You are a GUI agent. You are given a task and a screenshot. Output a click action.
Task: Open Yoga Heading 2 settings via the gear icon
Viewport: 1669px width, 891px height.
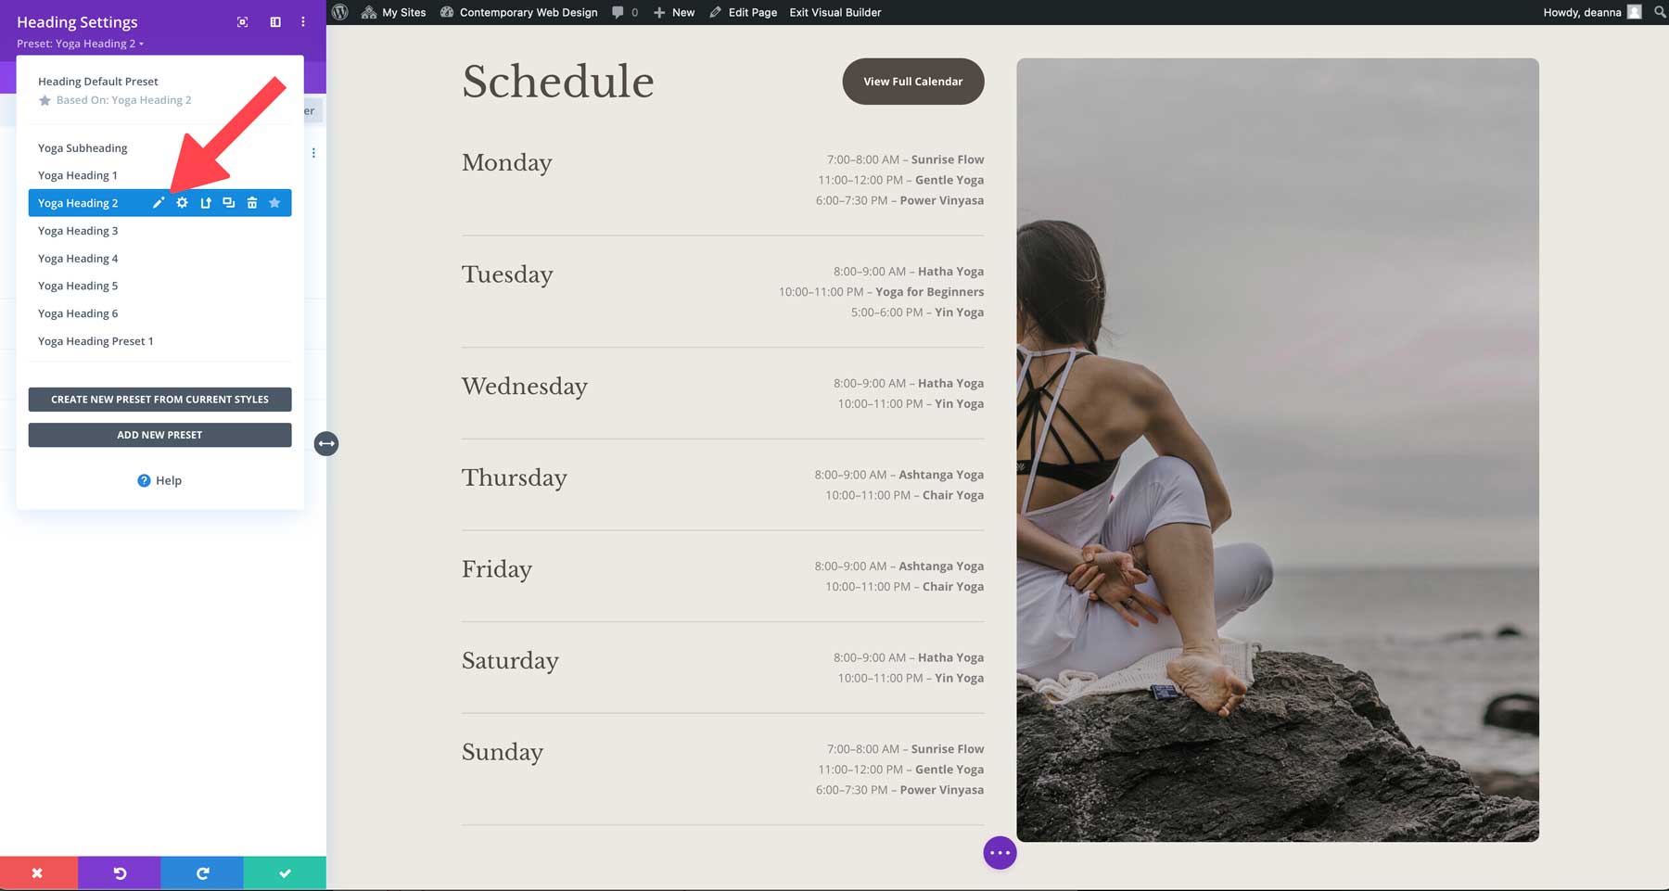coord(182,202)
